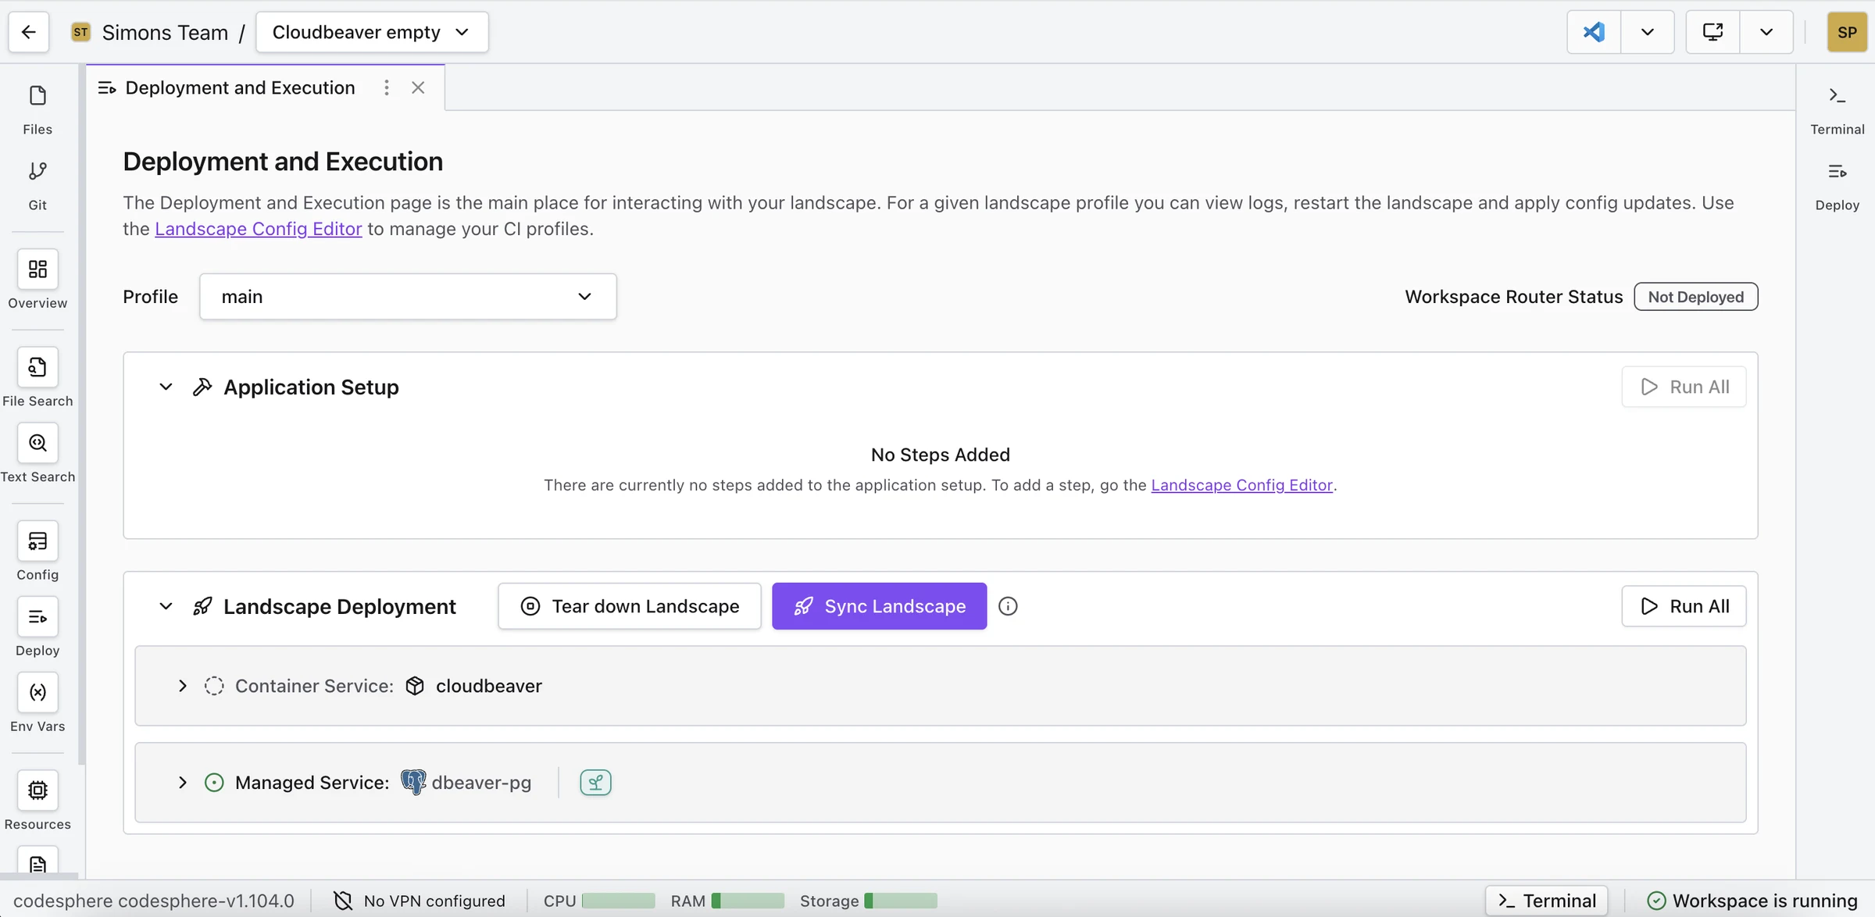
Task: Open the SP user avatar menu
Action: [x=1847, y=32]
